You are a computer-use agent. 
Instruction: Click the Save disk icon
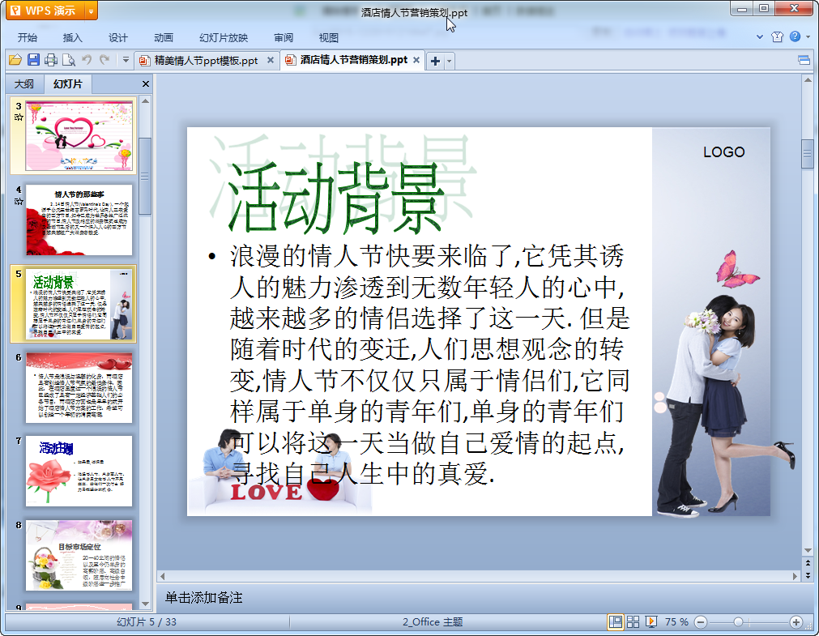[33, 60]
